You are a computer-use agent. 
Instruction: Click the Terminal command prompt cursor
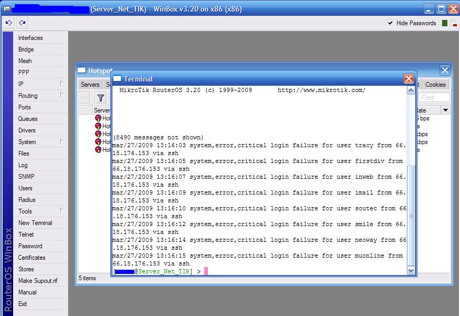(x=206, y=271)
